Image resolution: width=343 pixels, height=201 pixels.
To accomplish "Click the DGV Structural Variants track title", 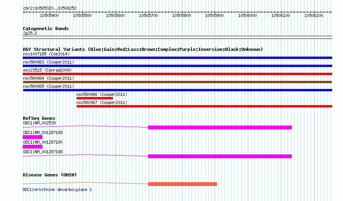I will pos(143,49).
